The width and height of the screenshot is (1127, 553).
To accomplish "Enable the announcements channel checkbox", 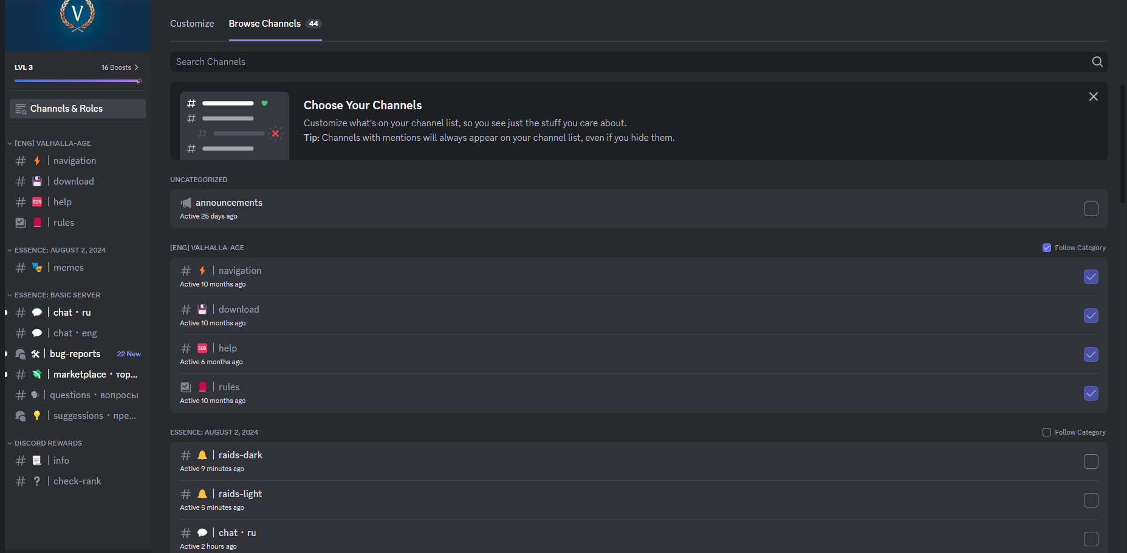I will click(1091, 209).
